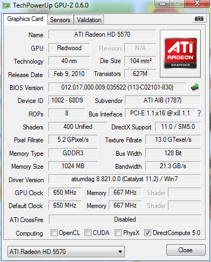Click the Name field ATI Radeon HD 5570
Image resolution: width=211 pixels, height=262 pixels.
click(102, 35)
